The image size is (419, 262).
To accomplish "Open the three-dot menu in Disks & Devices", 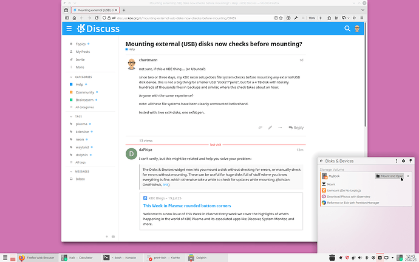I will click(397, 160).
